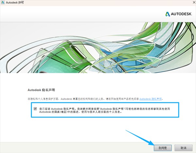Click the gray footer area left of 我同意
This screenshot has height=153, width=196.
65,147
